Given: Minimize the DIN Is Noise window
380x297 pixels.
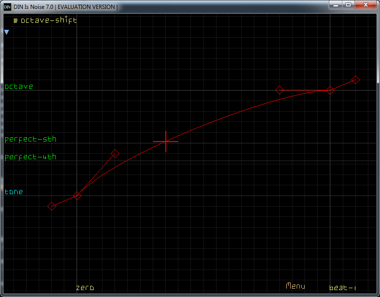Looking at the screenshot, I should [335, 5].
